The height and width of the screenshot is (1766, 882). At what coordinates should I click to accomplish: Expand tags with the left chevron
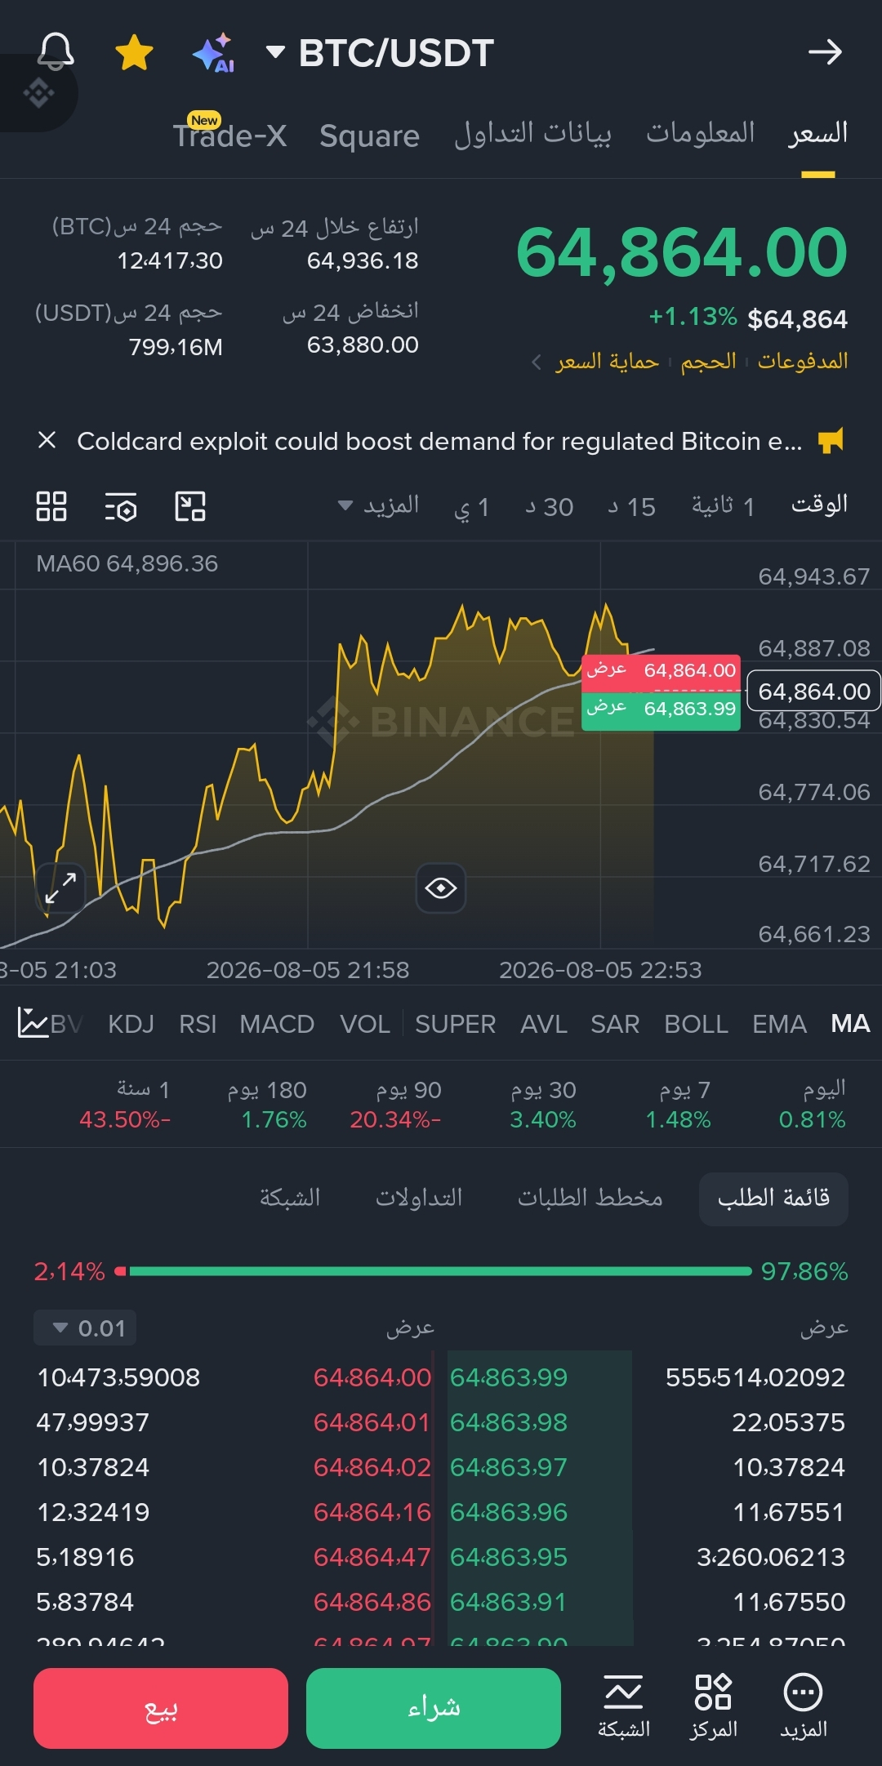(x=536, y=361)
